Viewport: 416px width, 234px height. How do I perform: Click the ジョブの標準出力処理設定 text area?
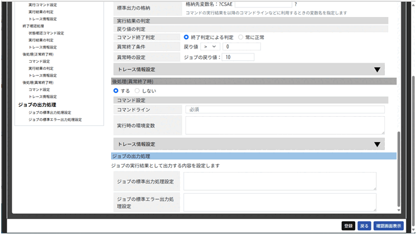pyautogui.click(x=280, y=181)
